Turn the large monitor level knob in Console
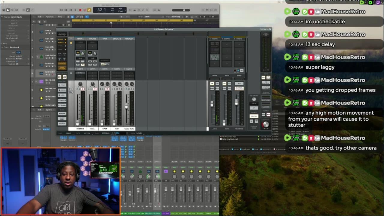Screen dimensions: 384x216 pos(265,124)
